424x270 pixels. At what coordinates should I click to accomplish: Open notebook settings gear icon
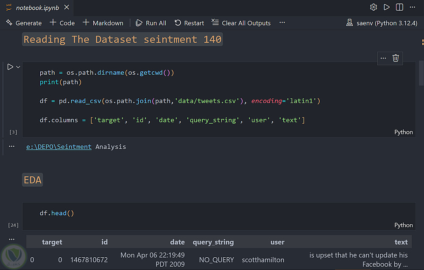374,7
